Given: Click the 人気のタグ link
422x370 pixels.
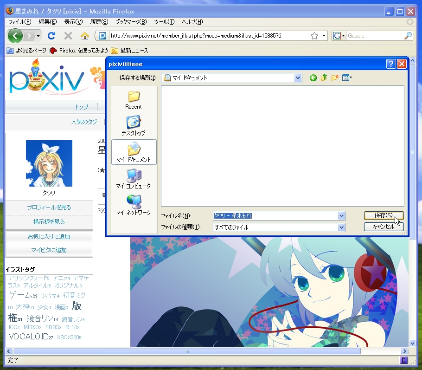Looking at the screenshot, I should coord(84,122).
